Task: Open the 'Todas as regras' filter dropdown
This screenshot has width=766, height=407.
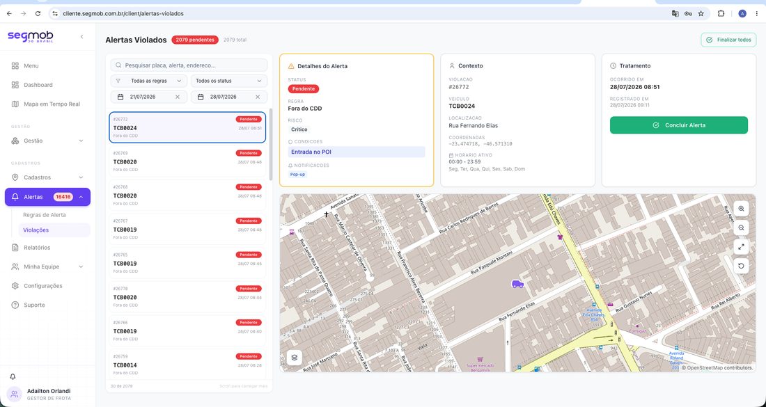Action: click(x=148, y=81)
